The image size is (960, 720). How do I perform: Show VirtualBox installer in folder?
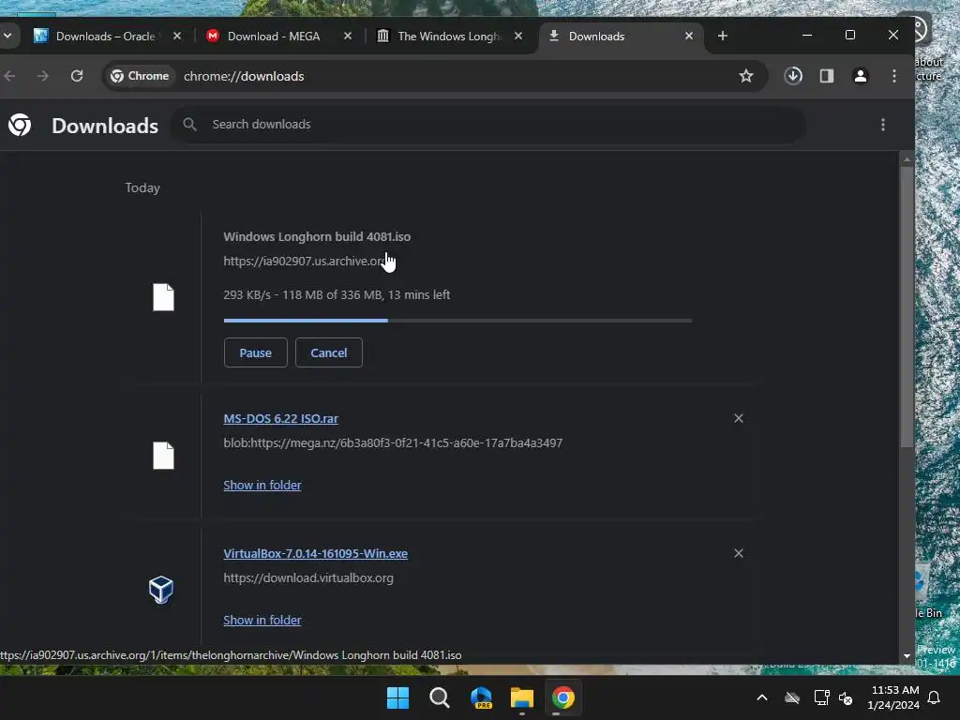pos(262,621)
